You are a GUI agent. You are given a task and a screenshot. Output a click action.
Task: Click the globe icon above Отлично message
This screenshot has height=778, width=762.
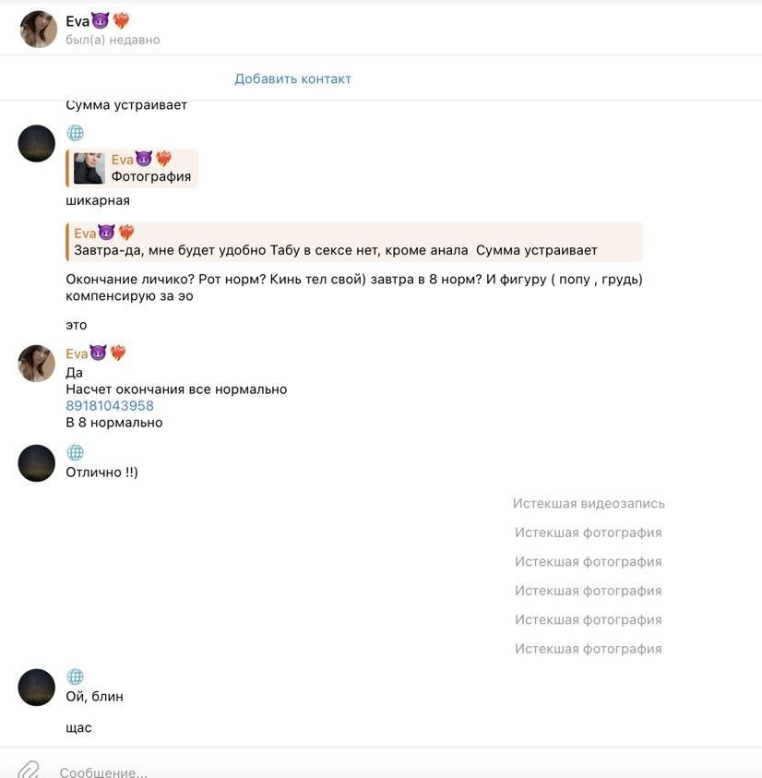coord(75,452)
